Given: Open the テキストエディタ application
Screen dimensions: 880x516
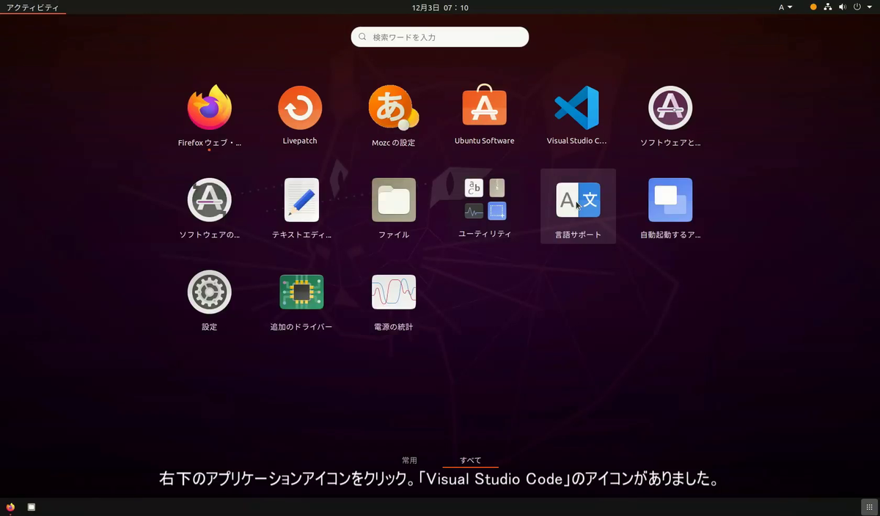Looking at the screenshot, I should (x=301, y=199).
